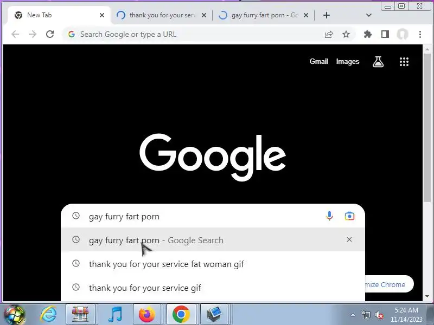Click the address bar URL field
The height and width of the screenshot is (325, 434).
click(x=194, y=34)
